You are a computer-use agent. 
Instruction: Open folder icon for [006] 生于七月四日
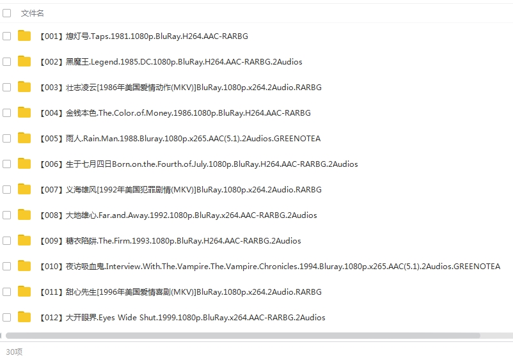coord(24,164)
